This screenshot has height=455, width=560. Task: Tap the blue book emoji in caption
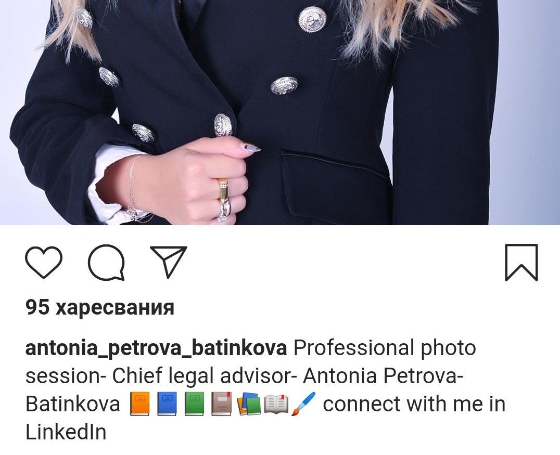coord(167,404)
